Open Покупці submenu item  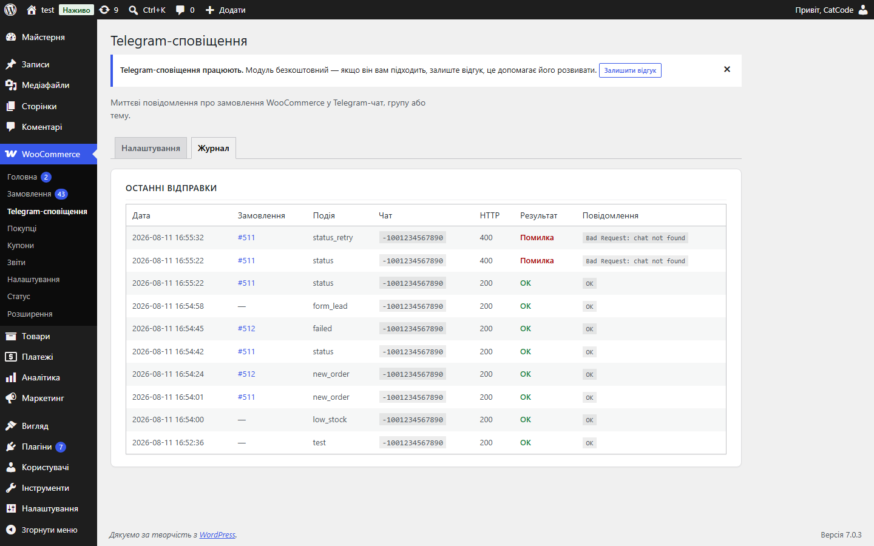point(22,228)
